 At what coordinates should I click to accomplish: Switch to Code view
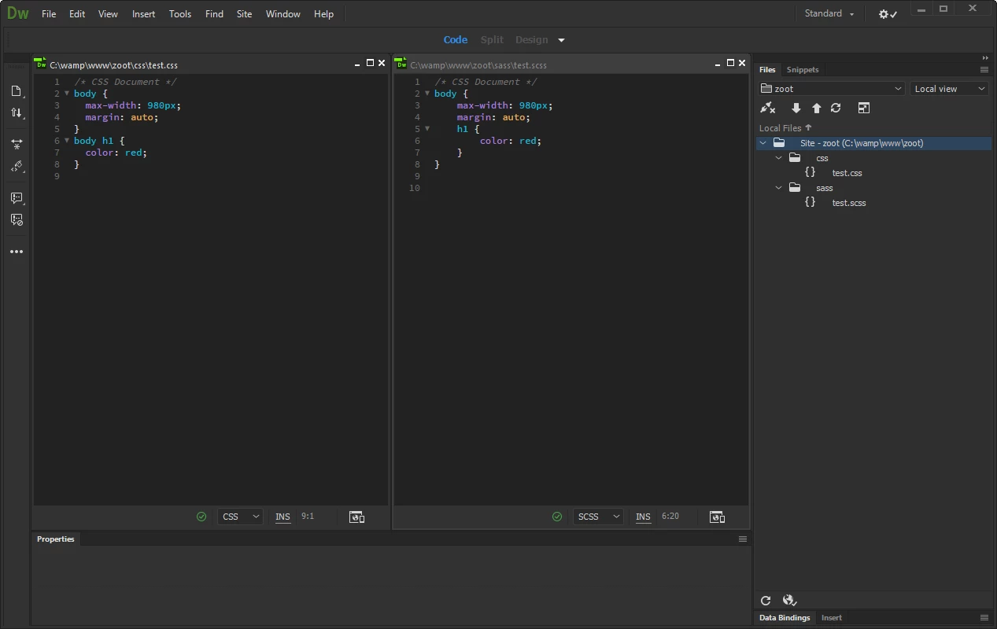[x=456, y=40]
